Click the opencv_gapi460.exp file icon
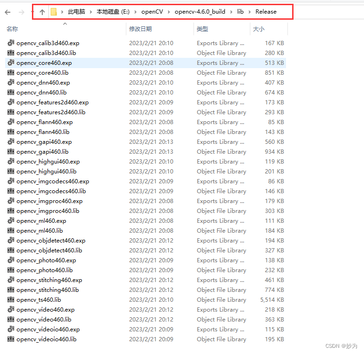 pos(11,142)
